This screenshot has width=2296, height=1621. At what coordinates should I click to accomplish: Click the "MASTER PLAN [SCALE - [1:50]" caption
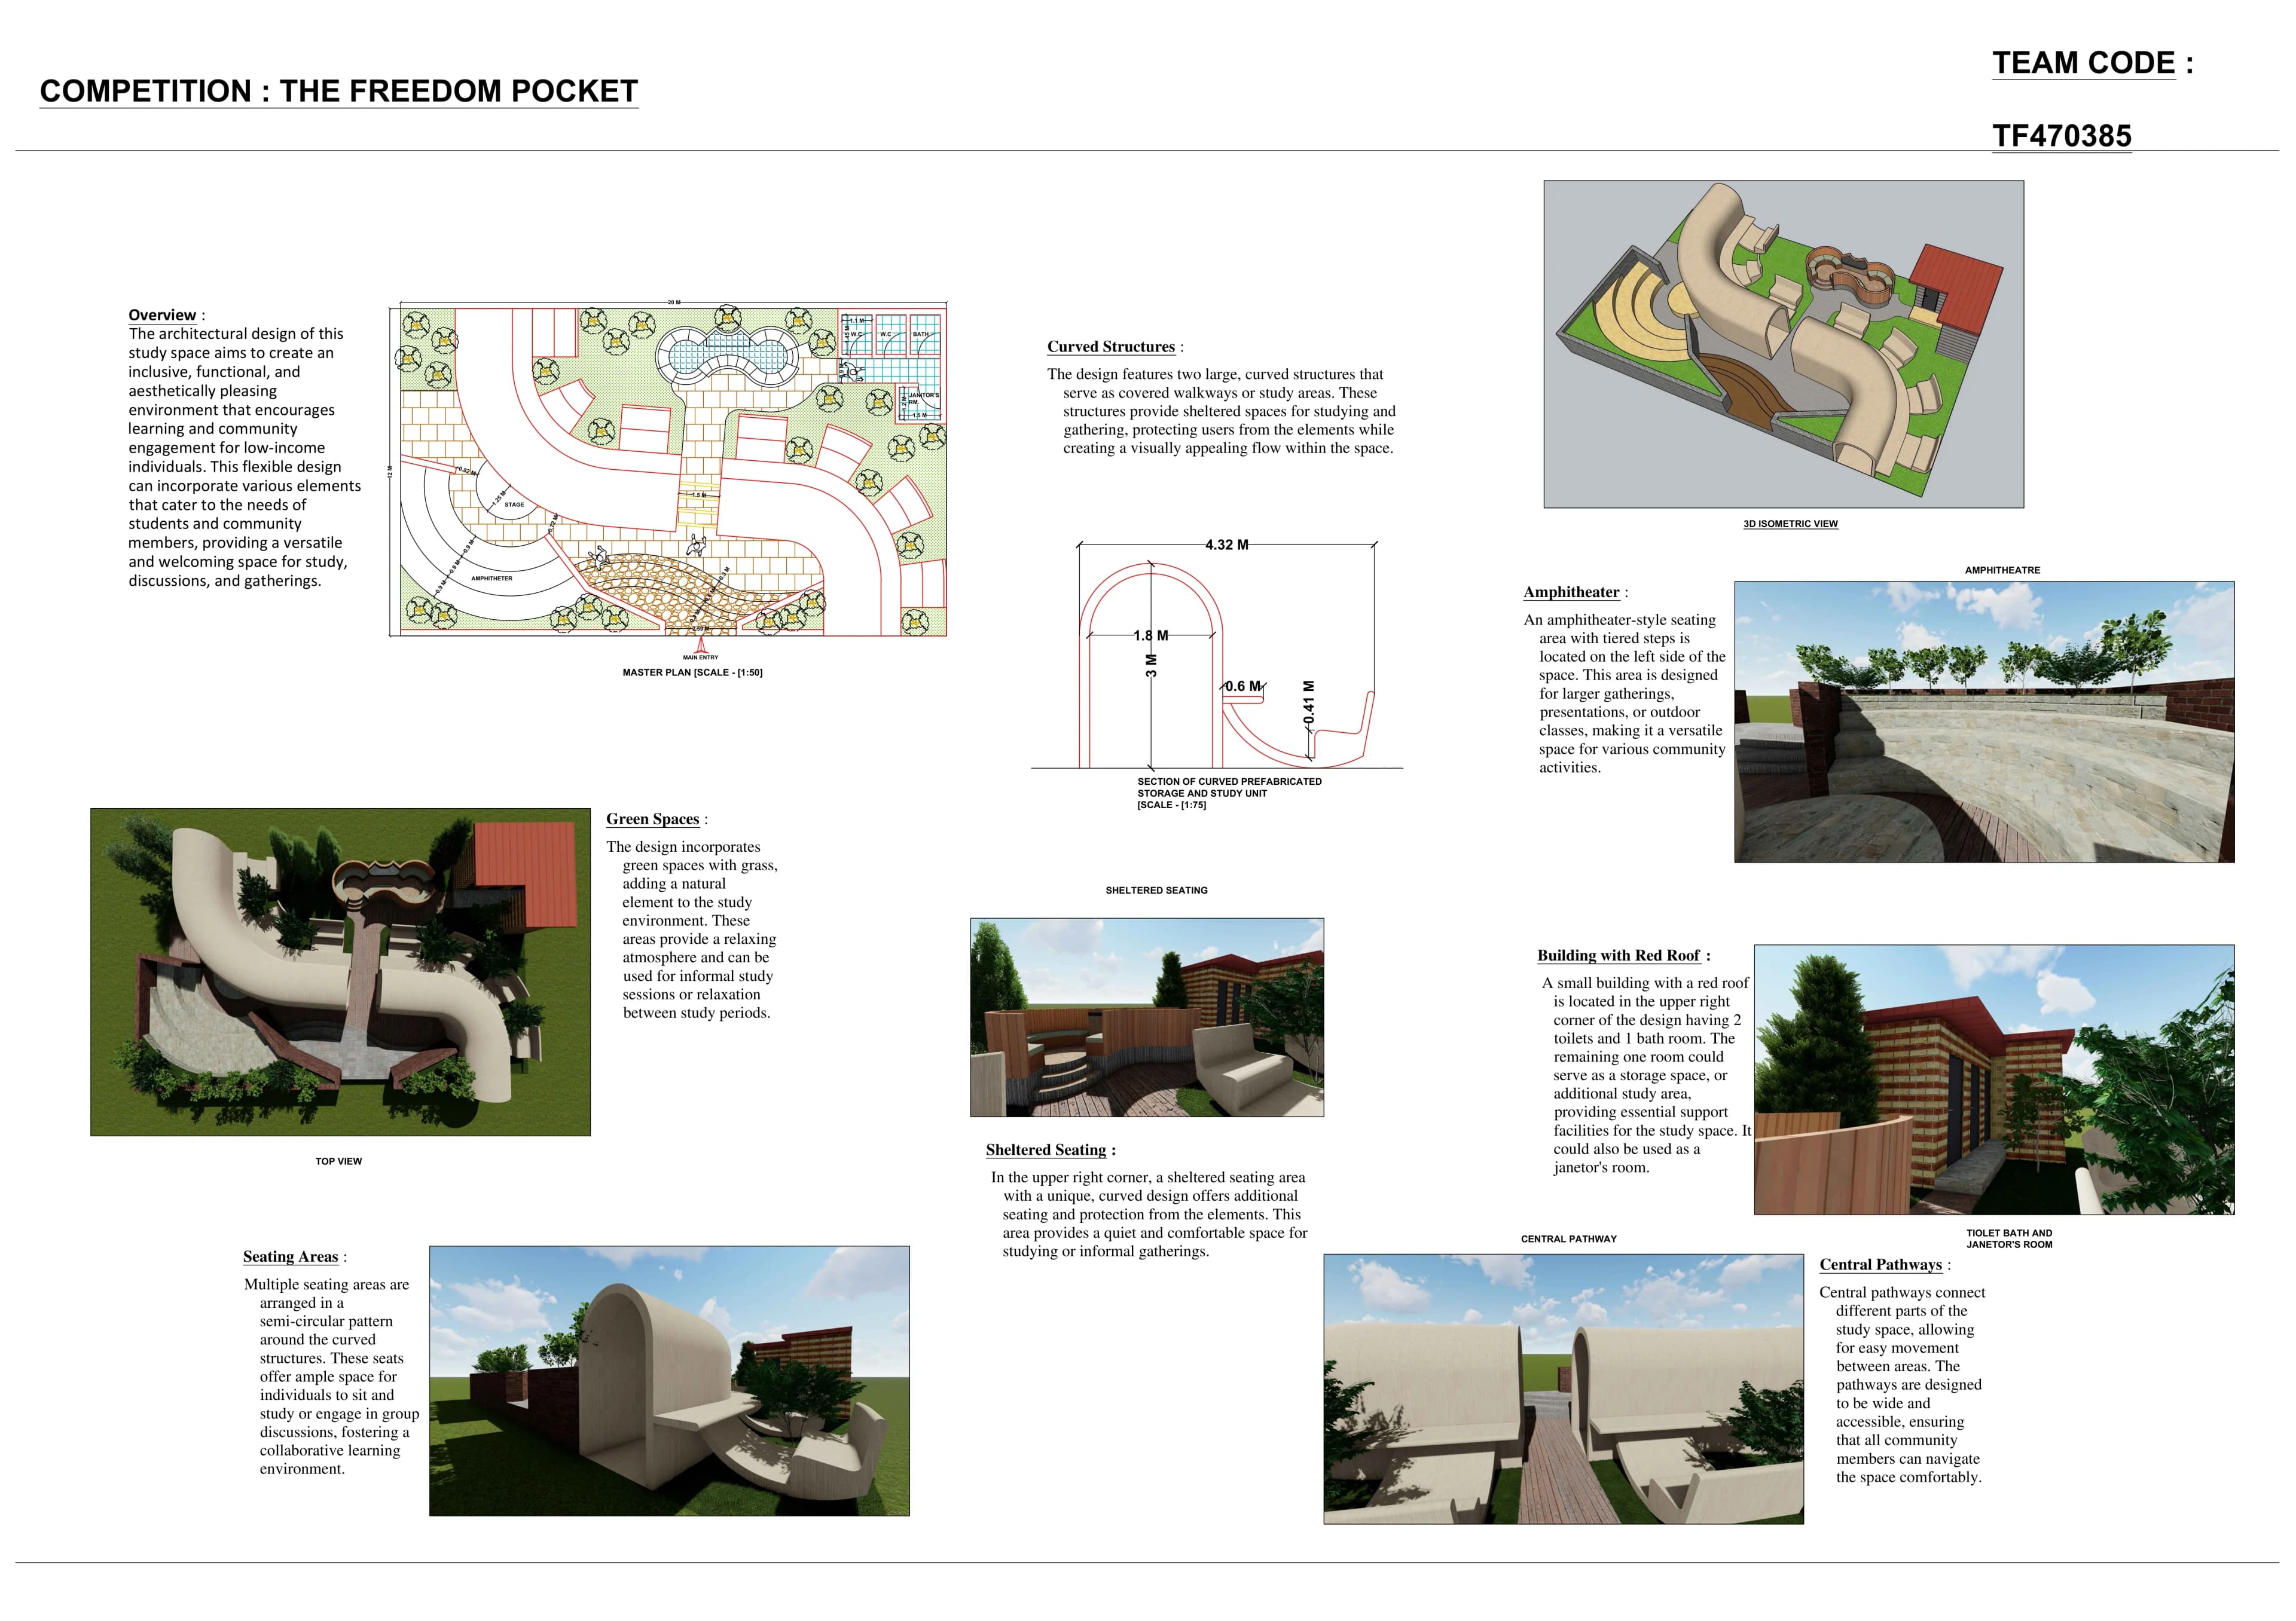coord(692,672)
